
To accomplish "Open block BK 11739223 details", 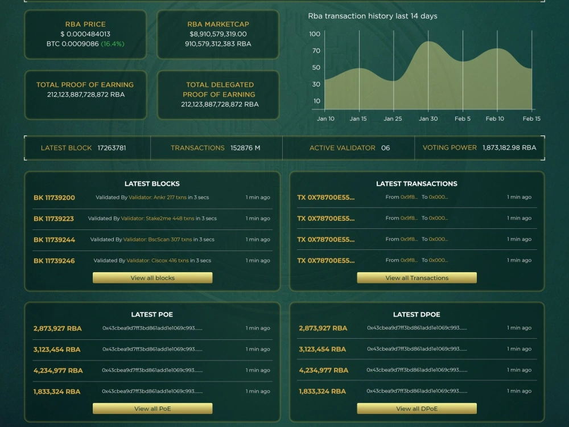I will click(x=53, y=218).
